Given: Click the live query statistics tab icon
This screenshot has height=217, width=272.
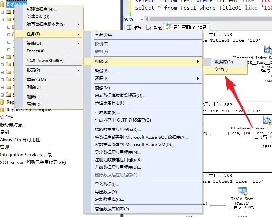Looking at the screenshot, I should click(x=168, y=27).
